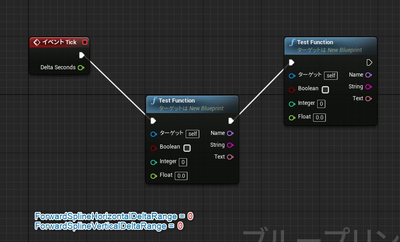The height and width of the screenshot is (242, 400).
Task: Edit the Integer value field on right Test Function
Action: (x=321, y=104)
